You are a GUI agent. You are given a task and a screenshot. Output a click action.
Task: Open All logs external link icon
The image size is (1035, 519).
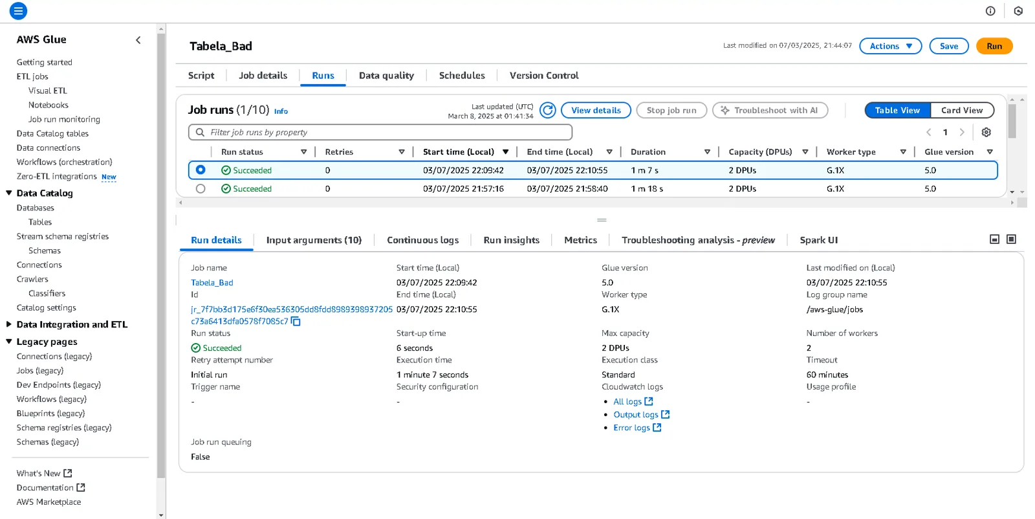(649, 402)
